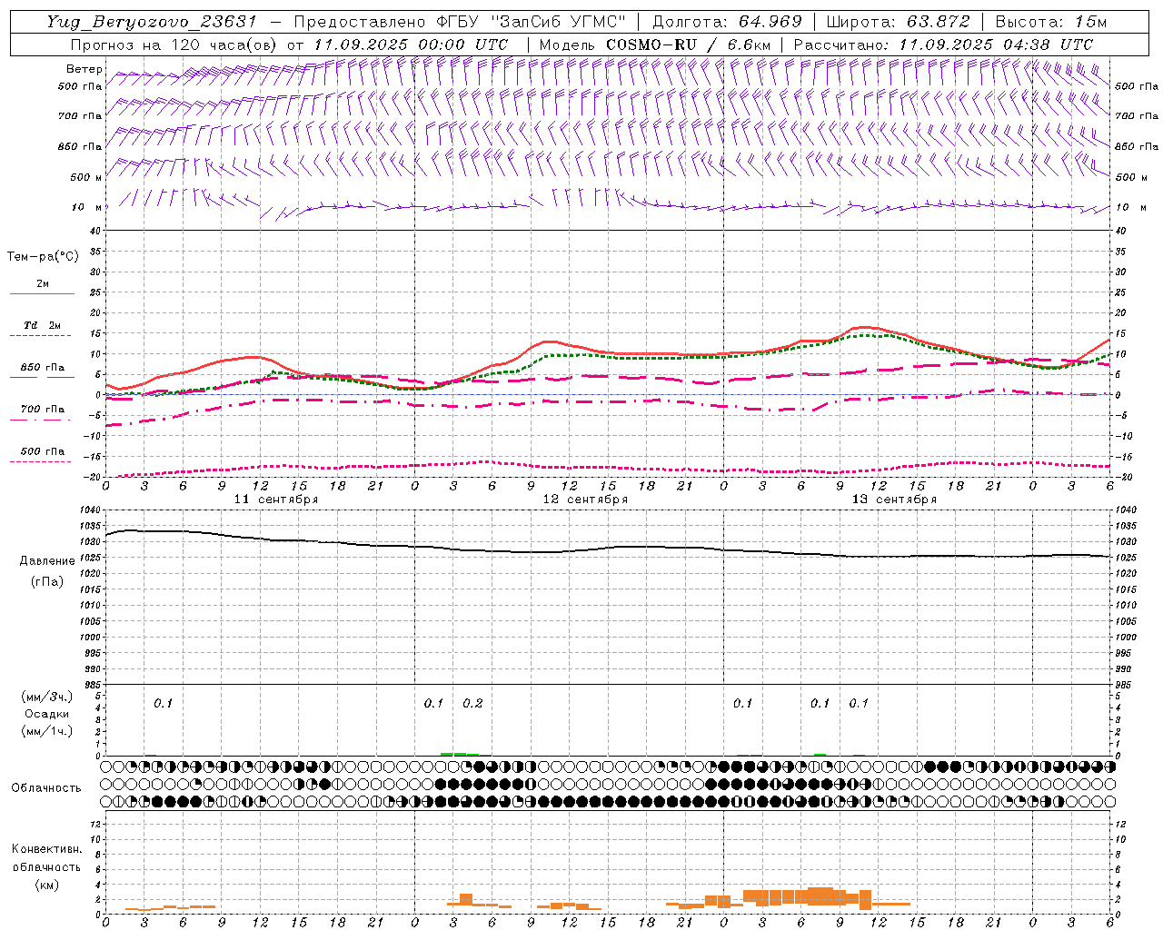Screen dimensions: 1163x930
Task: Click the Ветер panel label
Action: pyautogui.click(x=84, y=69)
